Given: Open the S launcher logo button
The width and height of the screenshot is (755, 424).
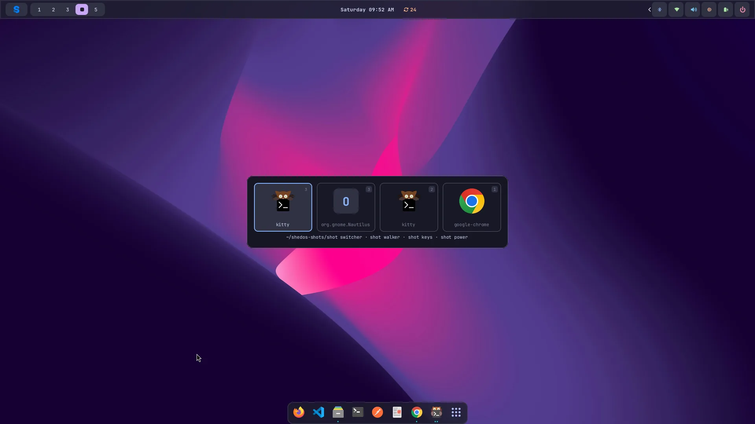Looking at the screenshot, I should pyautogui.click(x=17, y=9).
